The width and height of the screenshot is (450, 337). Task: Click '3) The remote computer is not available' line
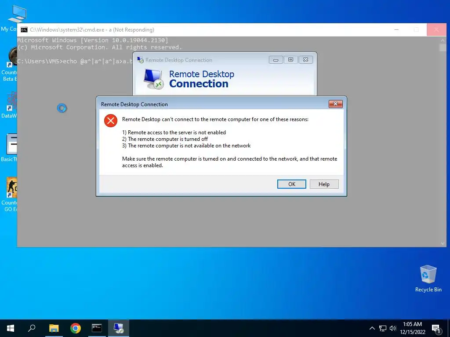[186, 146]
